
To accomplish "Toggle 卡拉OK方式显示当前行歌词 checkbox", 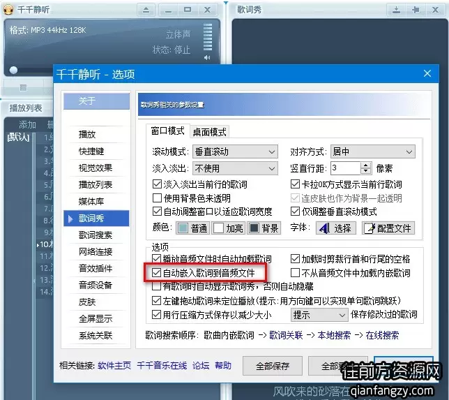I will (x=295, y=184).
